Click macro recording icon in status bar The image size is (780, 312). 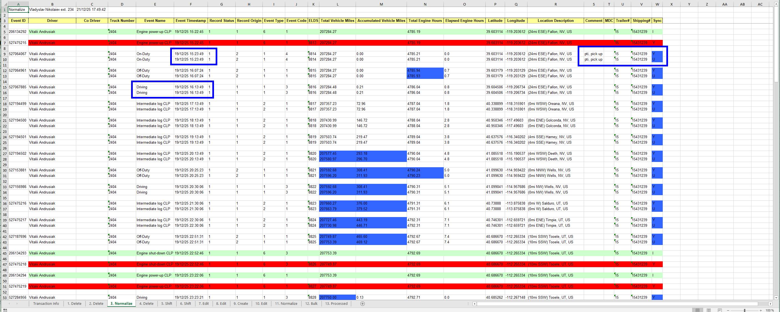[x=5, y=310]
